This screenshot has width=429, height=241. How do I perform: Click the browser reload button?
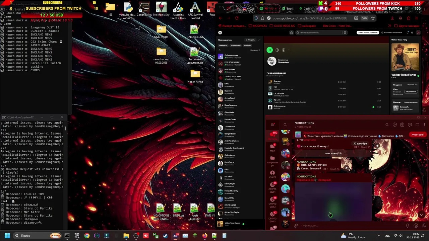(x=237, y=18)
